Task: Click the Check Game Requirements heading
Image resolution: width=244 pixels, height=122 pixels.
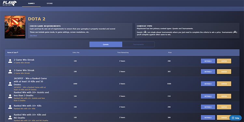Action: click(45, 26)
